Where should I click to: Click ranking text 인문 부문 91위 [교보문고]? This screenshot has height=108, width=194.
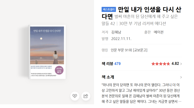tap(129, 50)
